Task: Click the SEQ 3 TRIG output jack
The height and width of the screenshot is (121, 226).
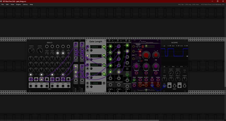Action: coord(47,86)
